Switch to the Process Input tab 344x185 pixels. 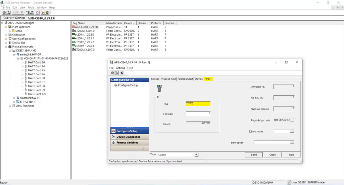pos(169,79)
